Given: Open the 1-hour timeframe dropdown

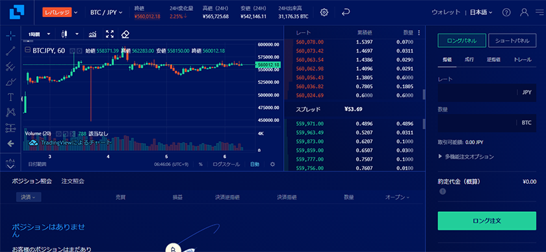Looking at the screenshot, I should 40,34.
